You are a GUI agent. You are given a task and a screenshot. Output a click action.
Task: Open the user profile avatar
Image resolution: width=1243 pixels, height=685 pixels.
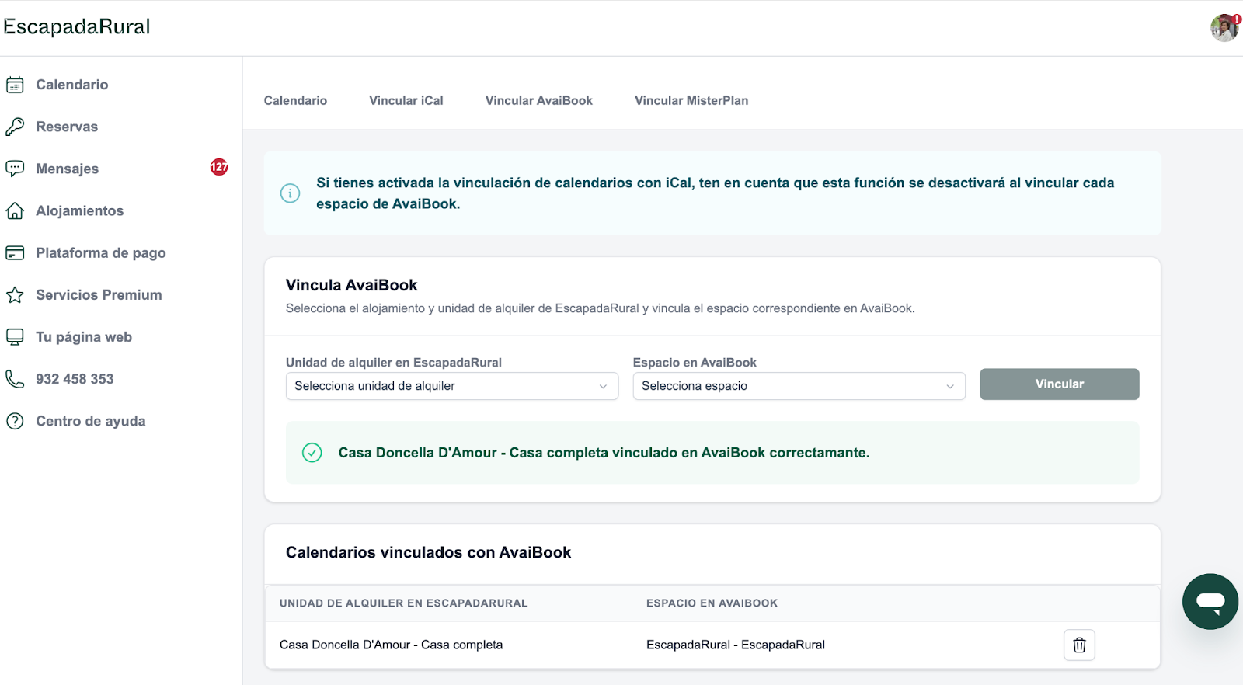tap(1224, 28)
